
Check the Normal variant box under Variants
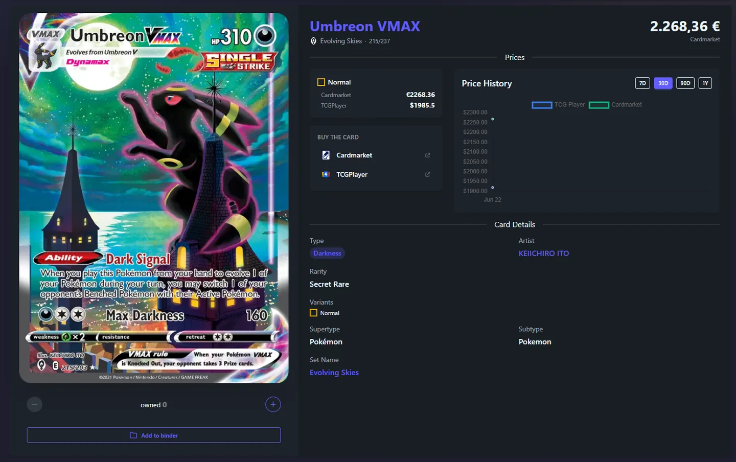coord(313,313)
